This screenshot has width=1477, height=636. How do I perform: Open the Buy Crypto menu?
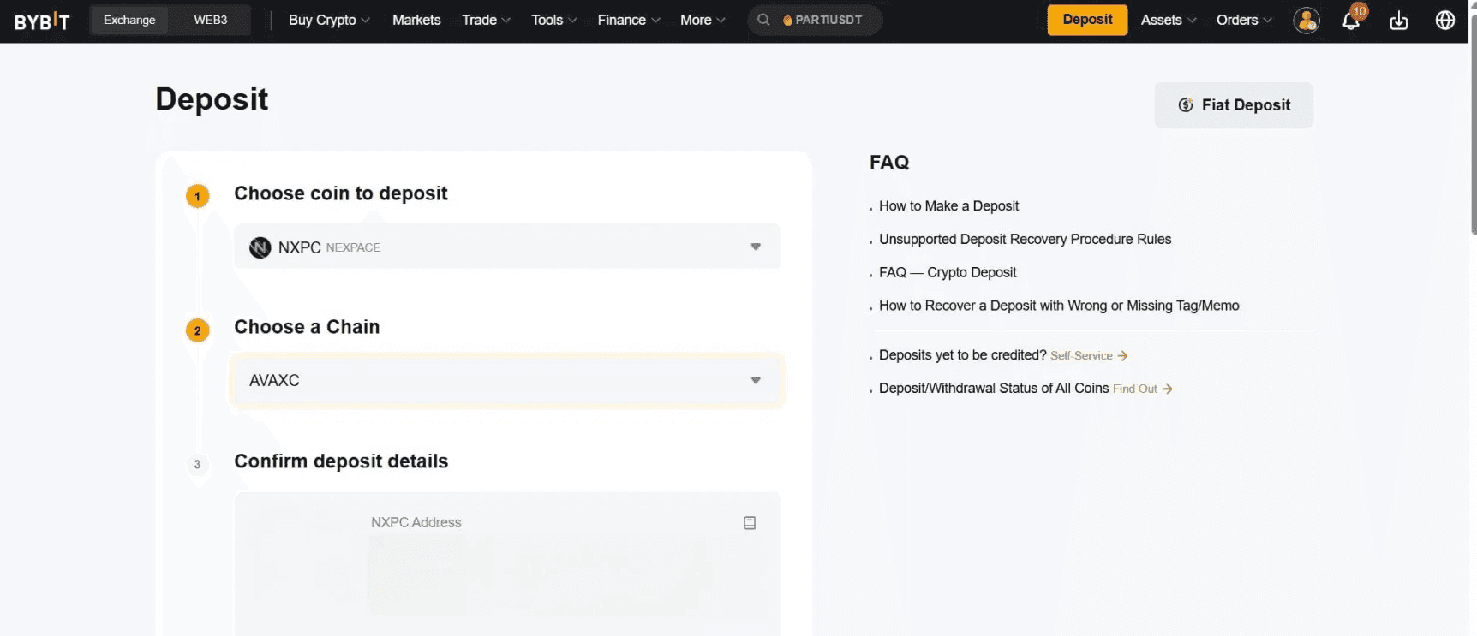pos(329,20)
